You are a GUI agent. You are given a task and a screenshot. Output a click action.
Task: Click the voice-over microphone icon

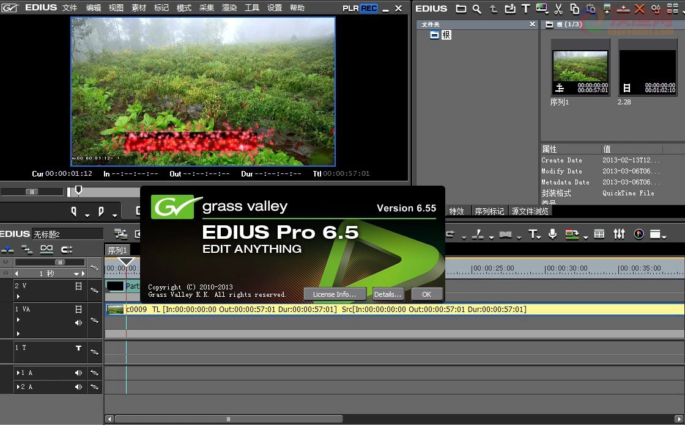point(552,234)
